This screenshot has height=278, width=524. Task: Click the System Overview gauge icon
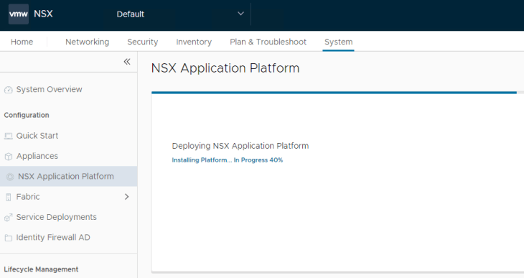click(9, 90)
